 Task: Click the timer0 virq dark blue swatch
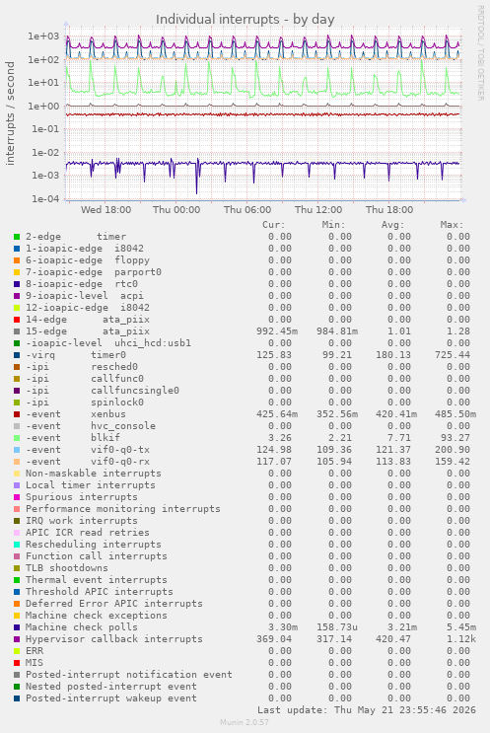(17, 355)
